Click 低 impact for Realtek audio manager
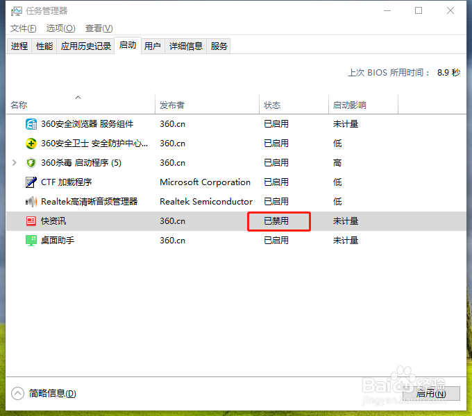 [337, 201]
